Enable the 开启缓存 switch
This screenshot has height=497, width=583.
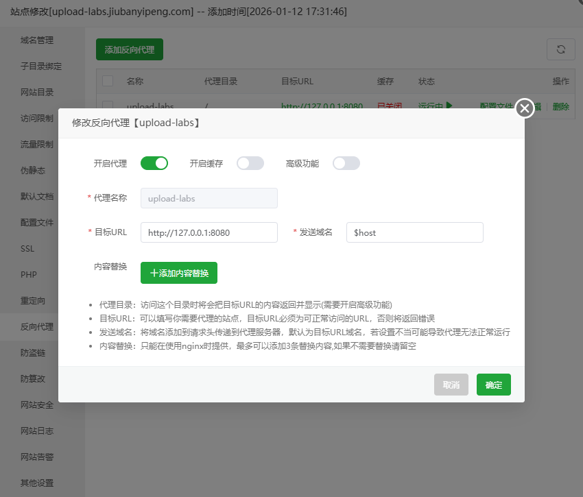(250, 163)
